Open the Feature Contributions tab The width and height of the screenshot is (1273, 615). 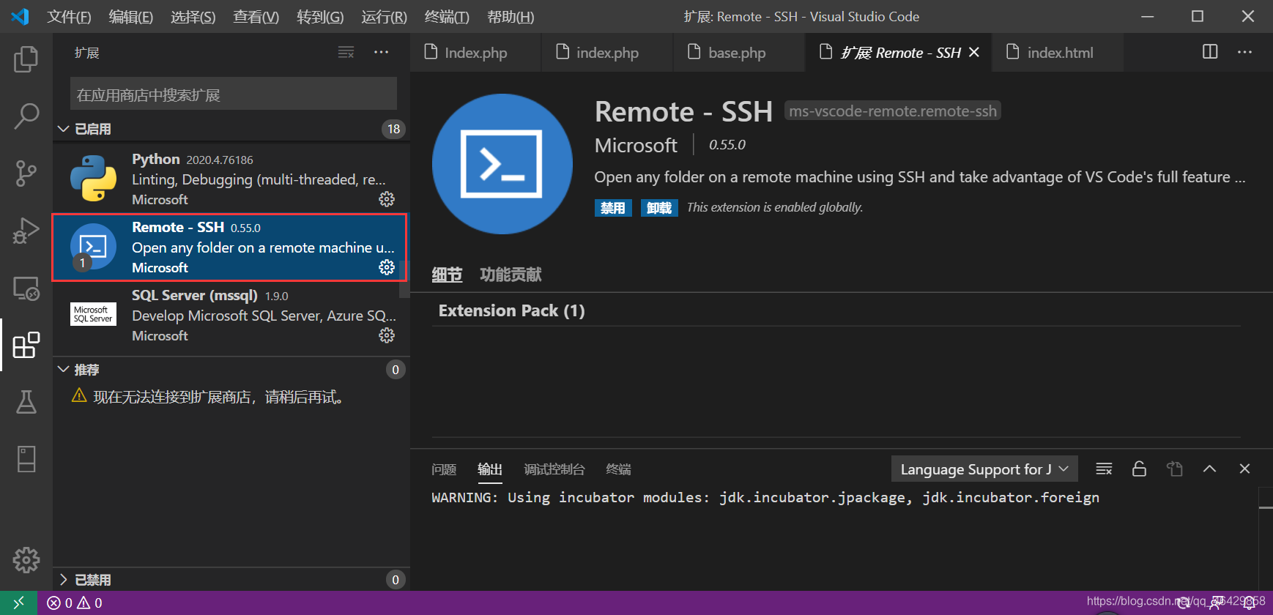coord(511,275)
